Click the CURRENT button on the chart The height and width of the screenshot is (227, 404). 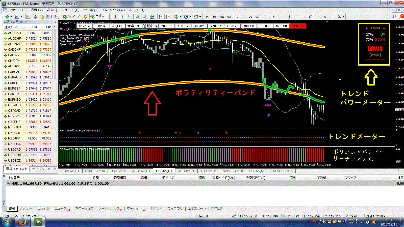pyautogui.click(x=101, y=26)
